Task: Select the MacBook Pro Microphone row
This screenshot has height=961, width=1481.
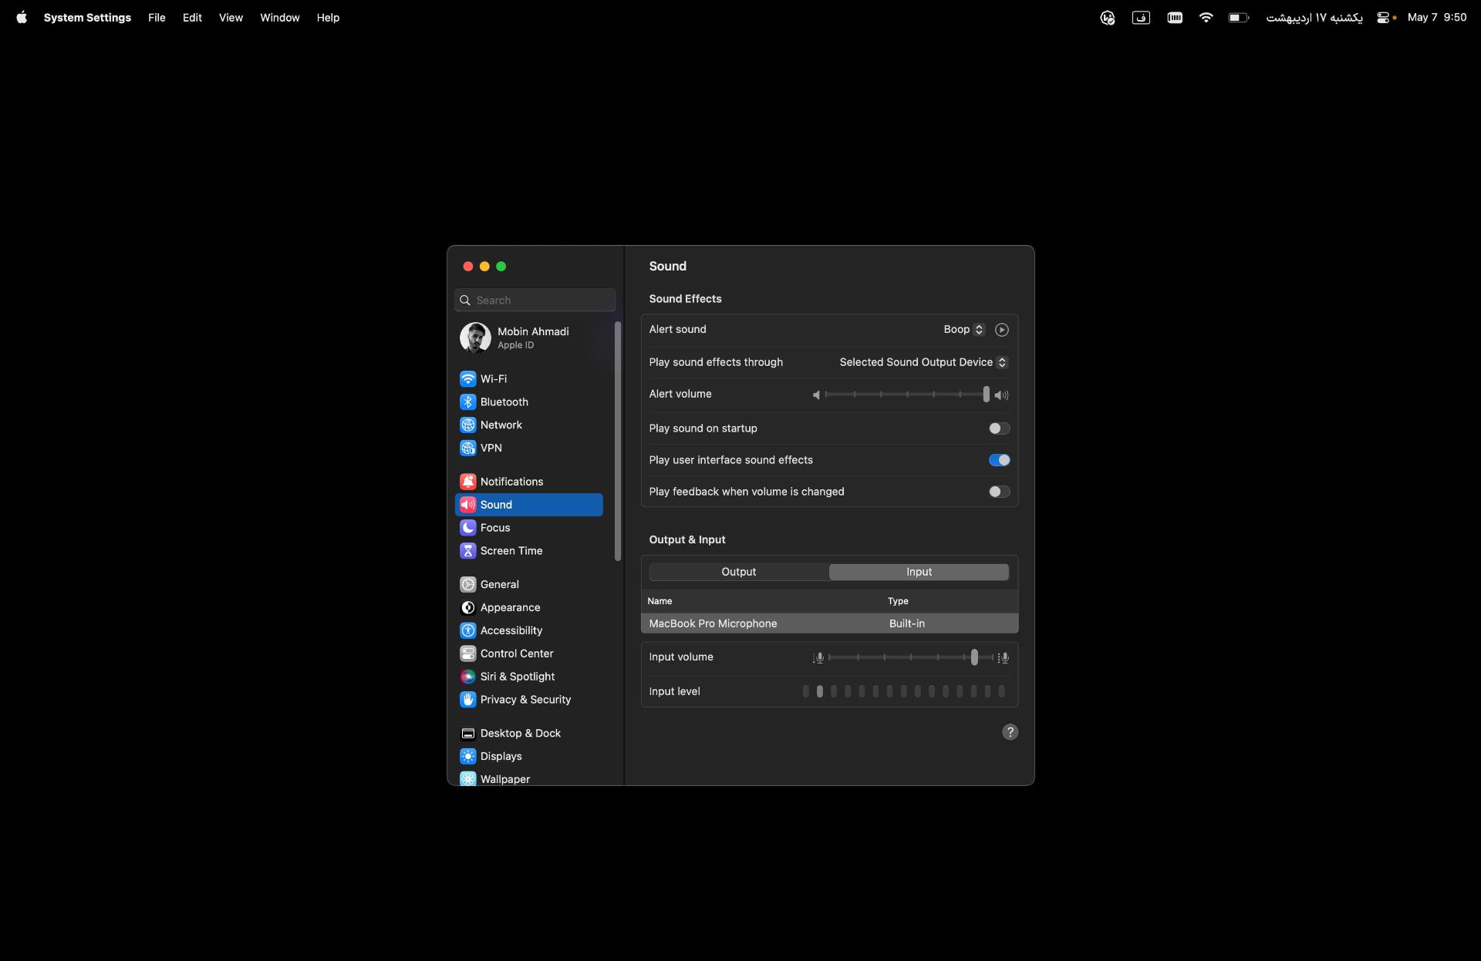Action: click(x=829, y=623)
